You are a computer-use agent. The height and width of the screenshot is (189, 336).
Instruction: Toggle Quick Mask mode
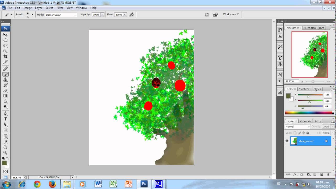(6, 171)
